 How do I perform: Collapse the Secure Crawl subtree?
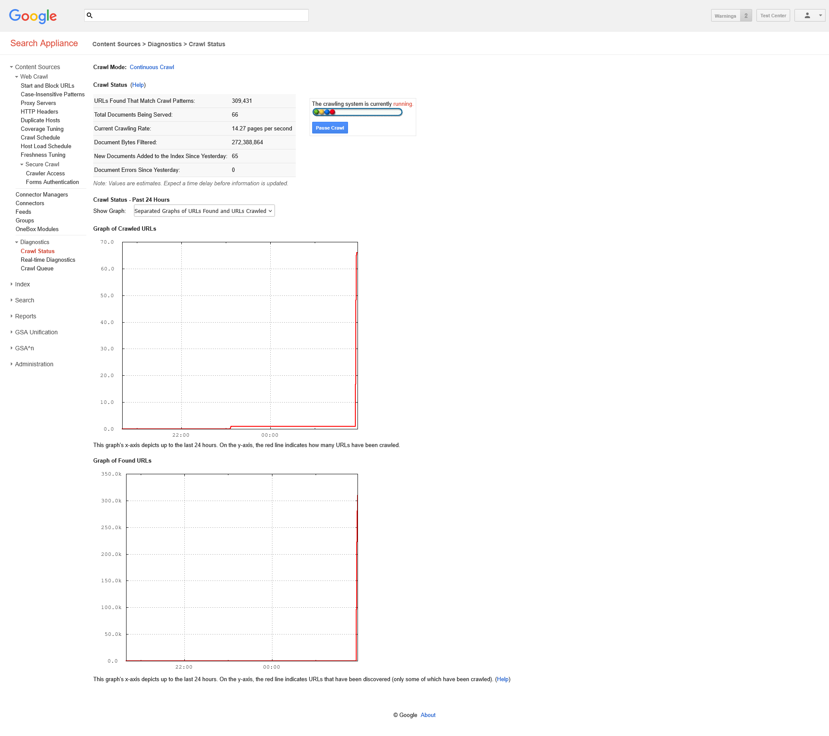coord(22,165)
